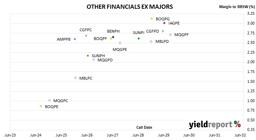The height and width of the screenshot is (140, 256).
Task: Click the MQGPD data label text
Action: (105, 60)
